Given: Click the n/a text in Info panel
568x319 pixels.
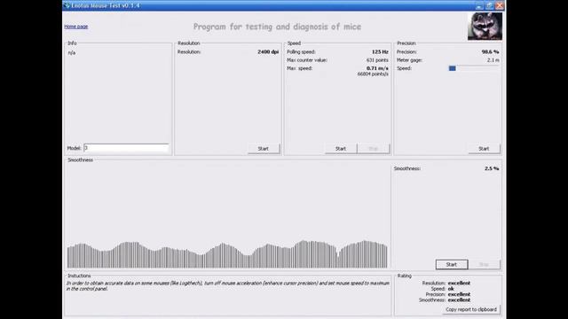Looking at the screenshot, I should coord(72,53).
